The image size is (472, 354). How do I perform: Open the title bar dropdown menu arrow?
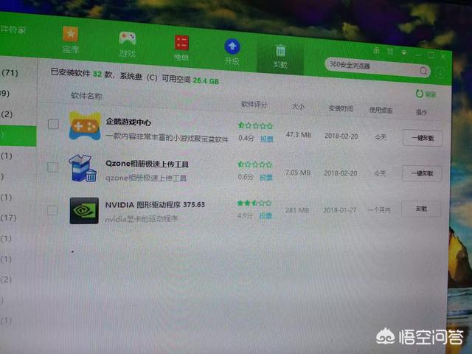click(404, 52)
